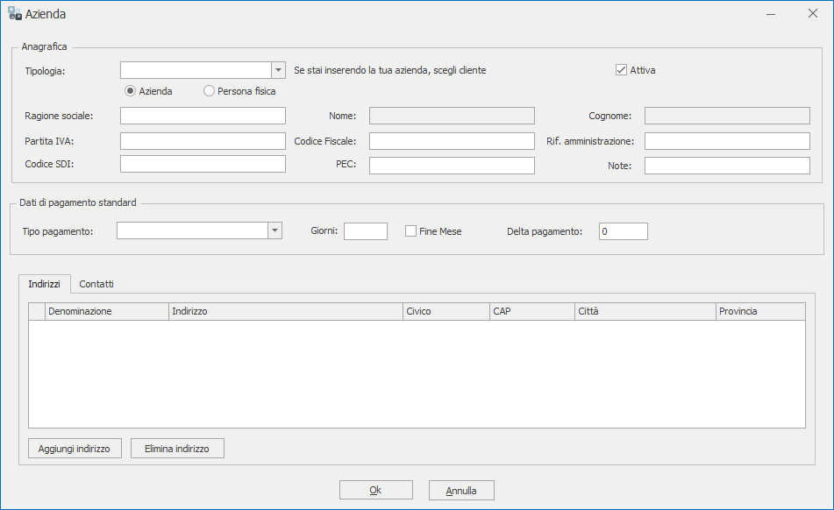Focus the Partita IVA input field
This screenshot has height=510, width=834.
203,141
